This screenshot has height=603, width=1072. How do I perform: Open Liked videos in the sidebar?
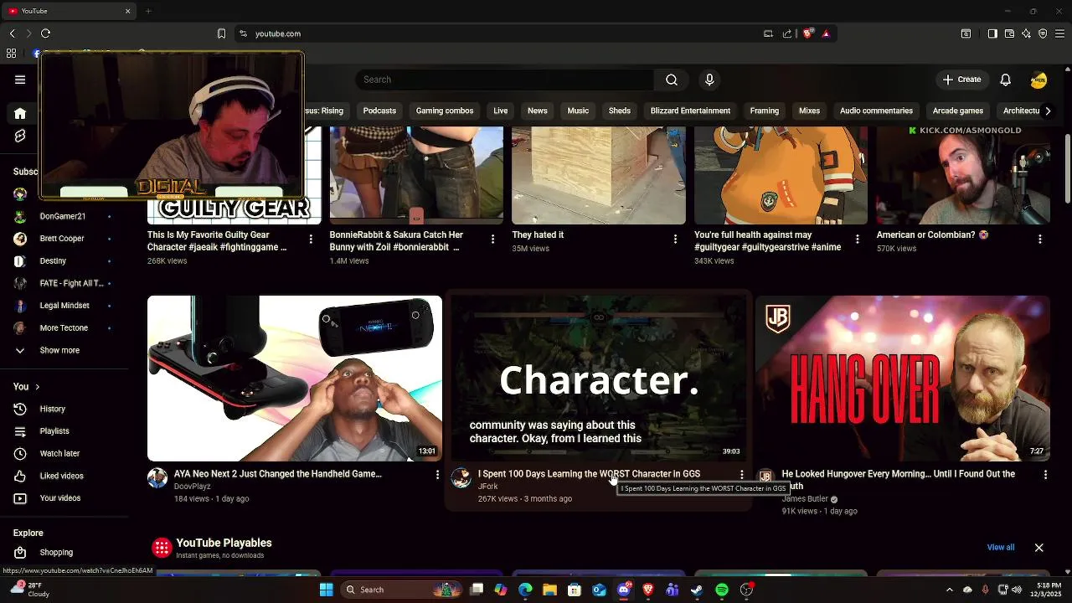(61, 476)
